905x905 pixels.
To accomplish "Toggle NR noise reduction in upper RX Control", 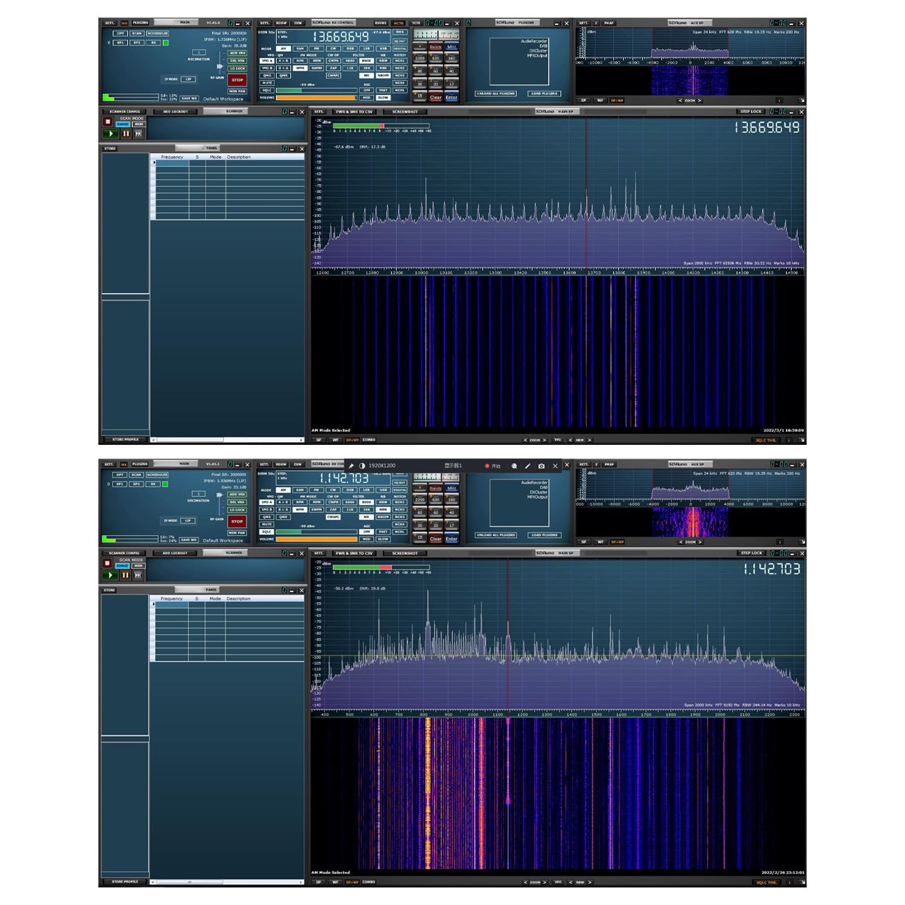I will (x=367, y=75).
